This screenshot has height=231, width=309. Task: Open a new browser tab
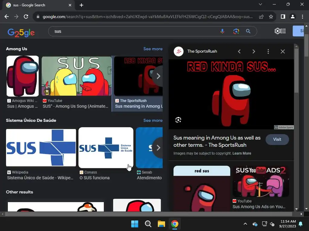coord(81,5)
